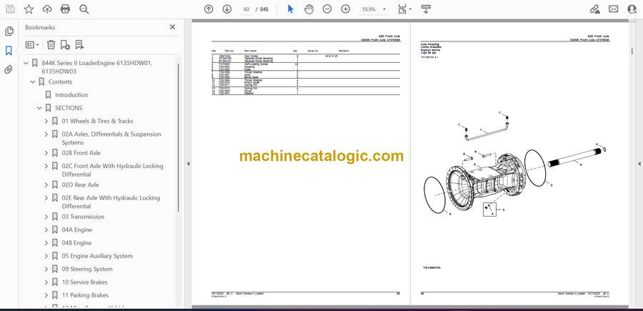Viewport: 643px width, 311px height.
Task: Select the SECTIONS bookmark label
Action: coord(69,108)
